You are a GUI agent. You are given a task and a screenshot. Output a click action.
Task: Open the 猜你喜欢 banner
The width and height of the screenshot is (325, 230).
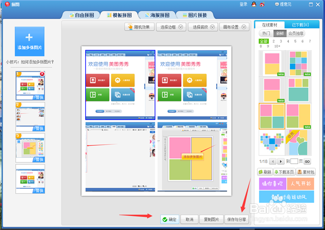click(x=272, y=184)
